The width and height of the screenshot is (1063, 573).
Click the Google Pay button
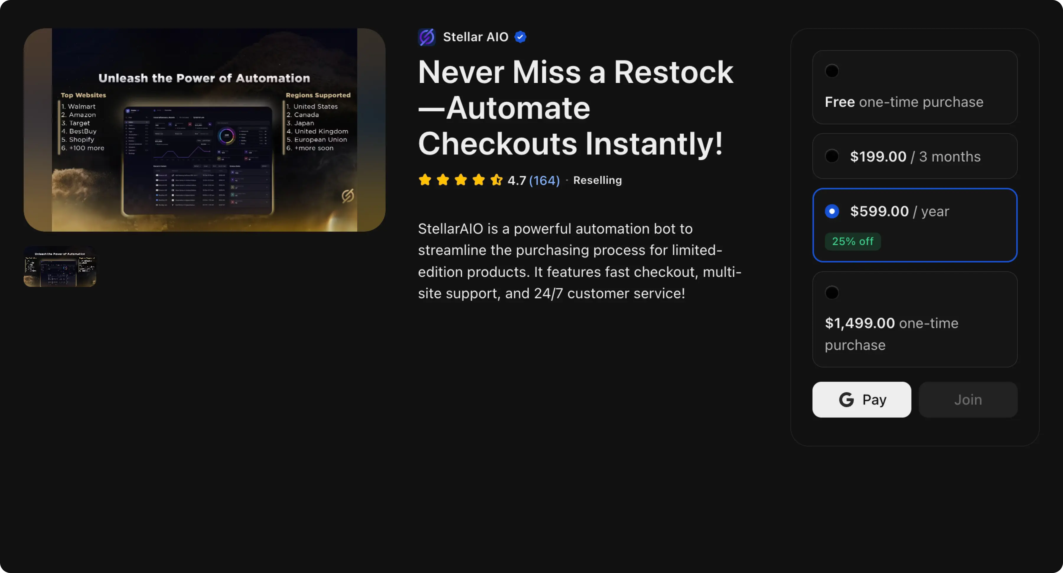pyautogui.click(x=862, y=399)
